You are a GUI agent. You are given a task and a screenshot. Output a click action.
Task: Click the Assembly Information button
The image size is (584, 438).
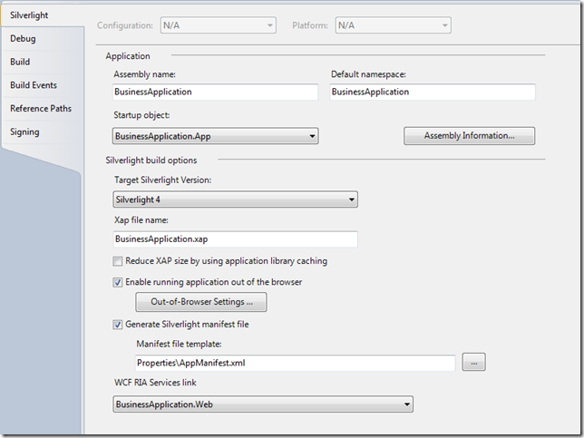tap(469, 136)
